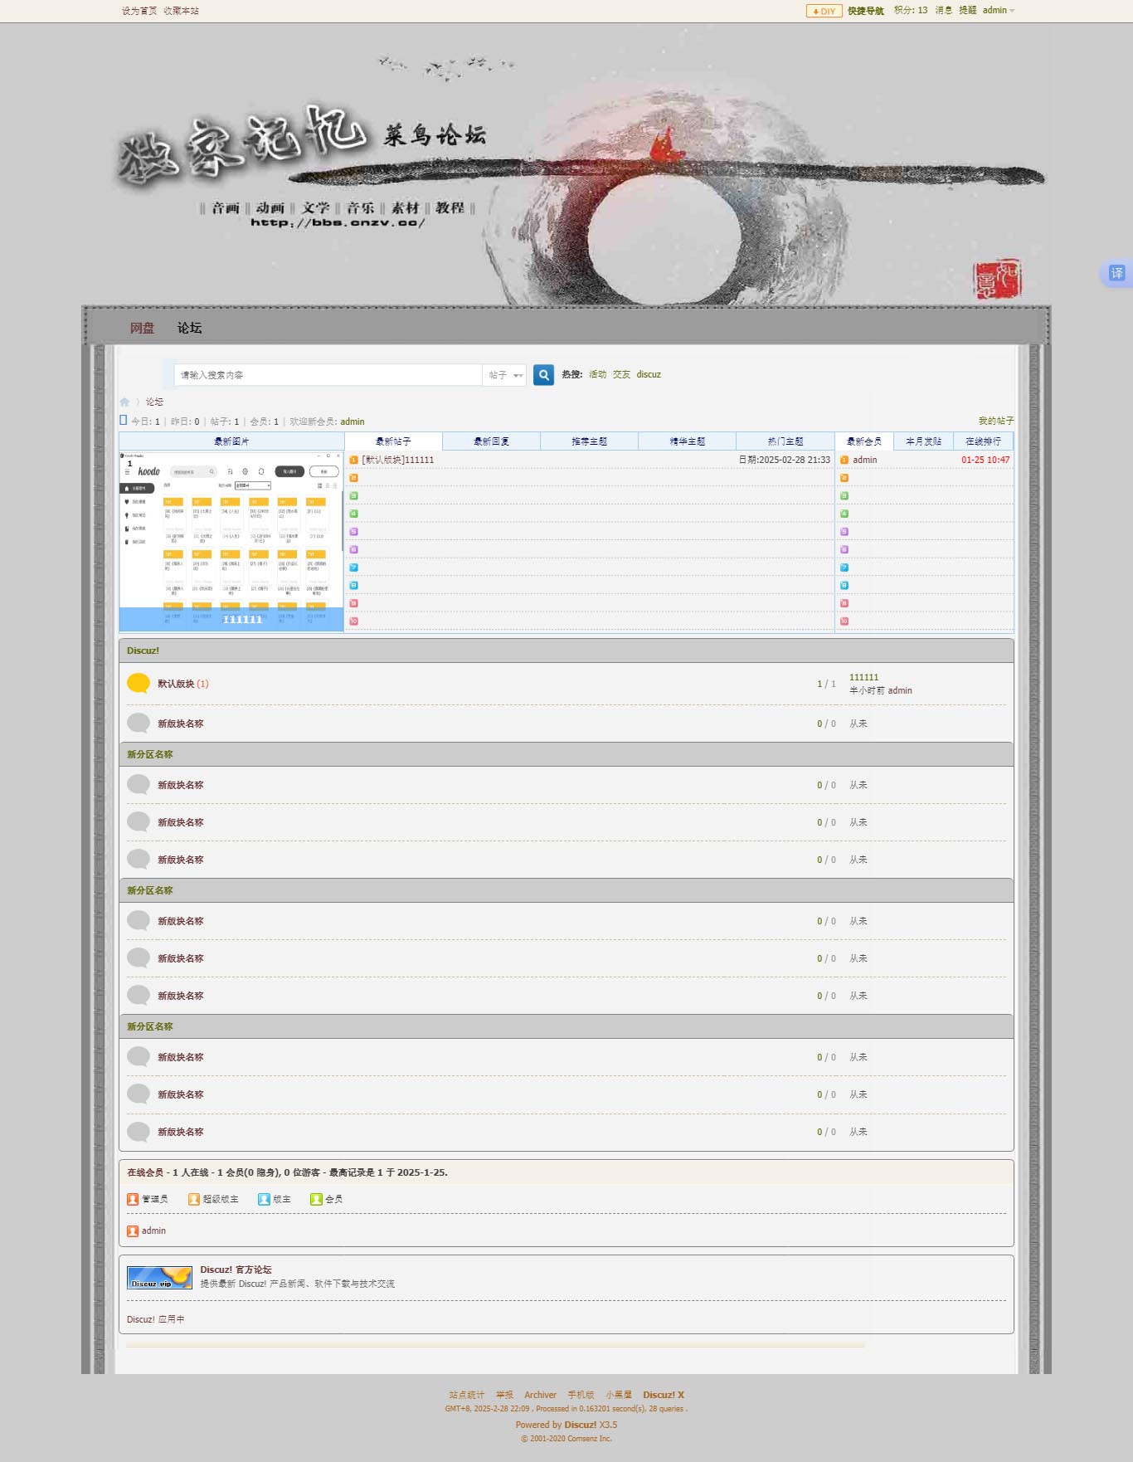Viewport: 1133px width, 1462px height.
Task: Click the latest image thumbnail 111111
Action: click(231, 541)
